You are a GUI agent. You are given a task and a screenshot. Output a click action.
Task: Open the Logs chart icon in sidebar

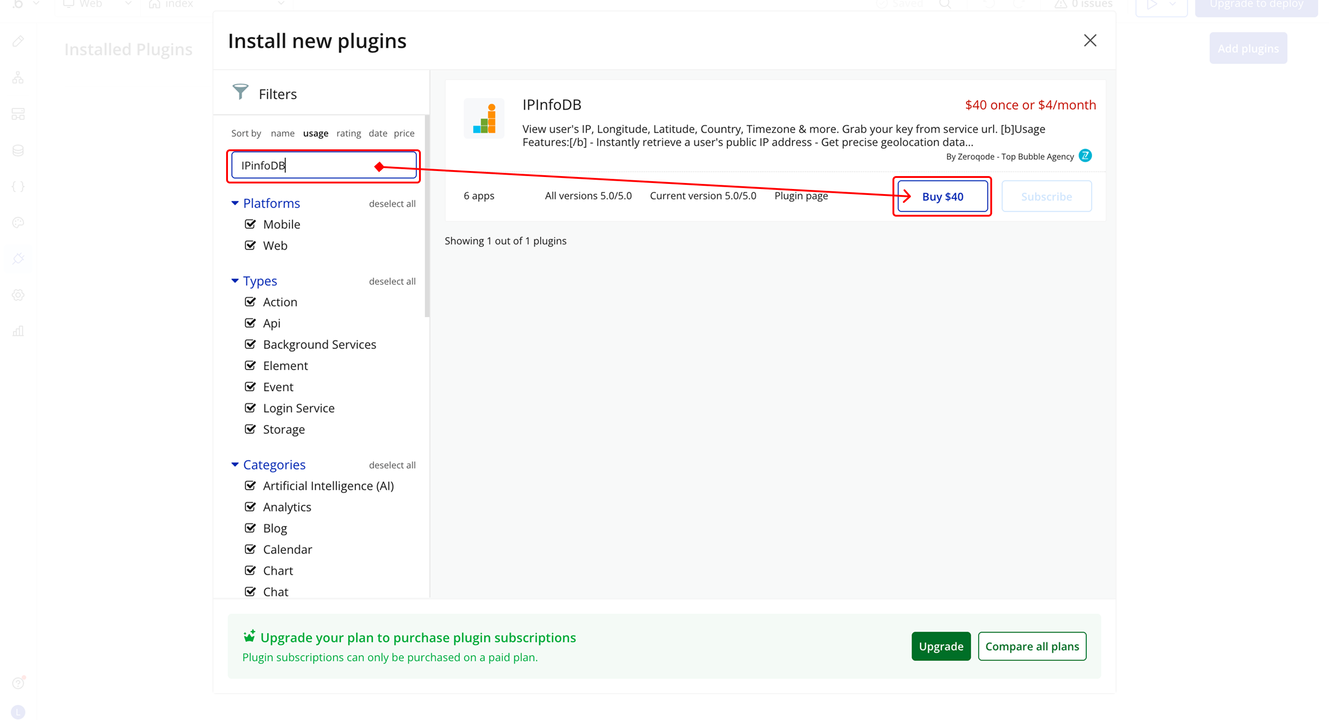(x=18, y=331)
